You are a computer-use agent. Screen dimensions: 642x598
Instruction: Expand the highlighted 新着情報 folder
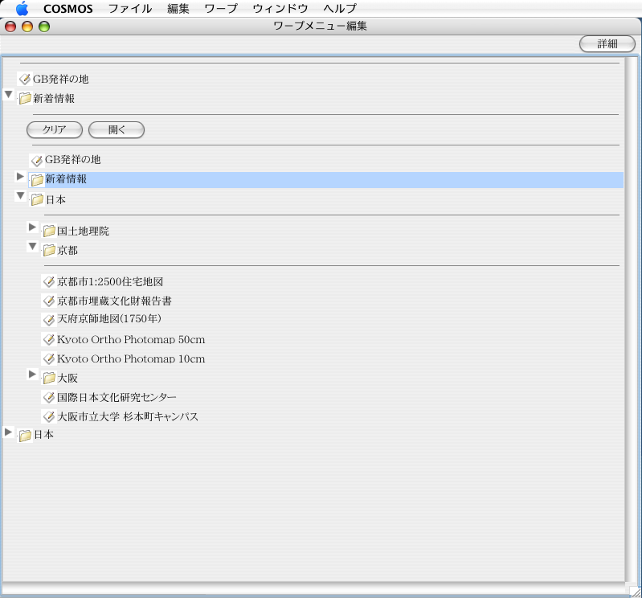20,176
